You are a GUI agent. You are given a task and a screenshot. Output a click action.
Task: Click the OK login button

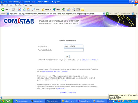coord(68,57)
